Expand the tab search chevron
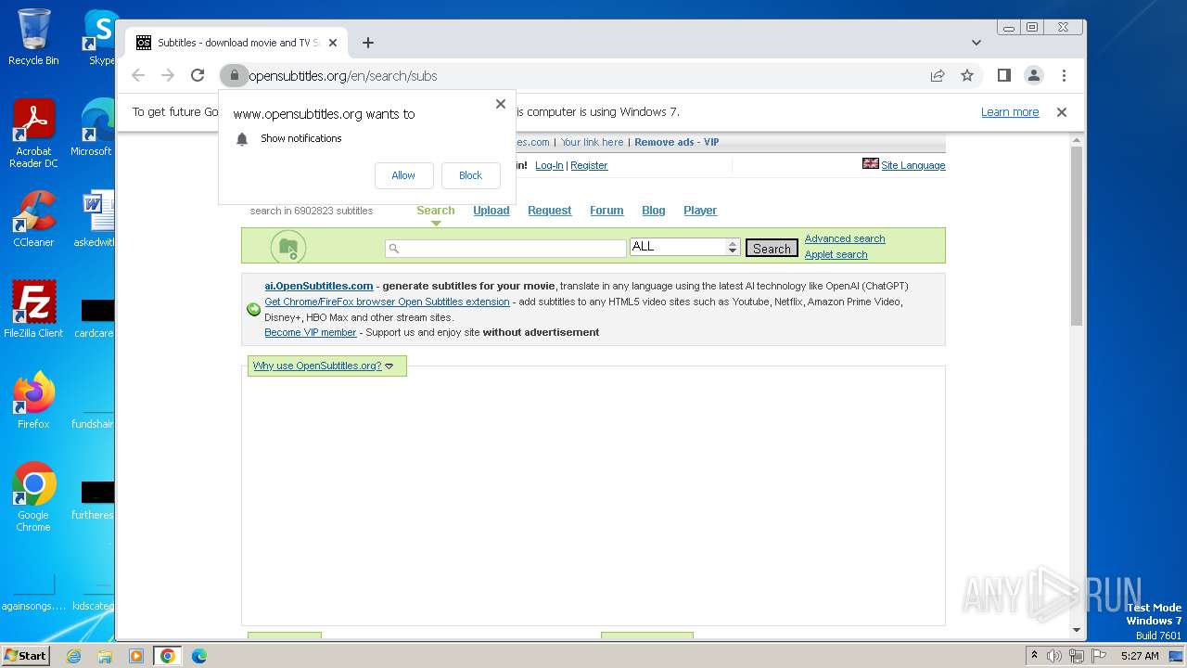Viewport: 1187px width, 668px height. click(976, 43)
